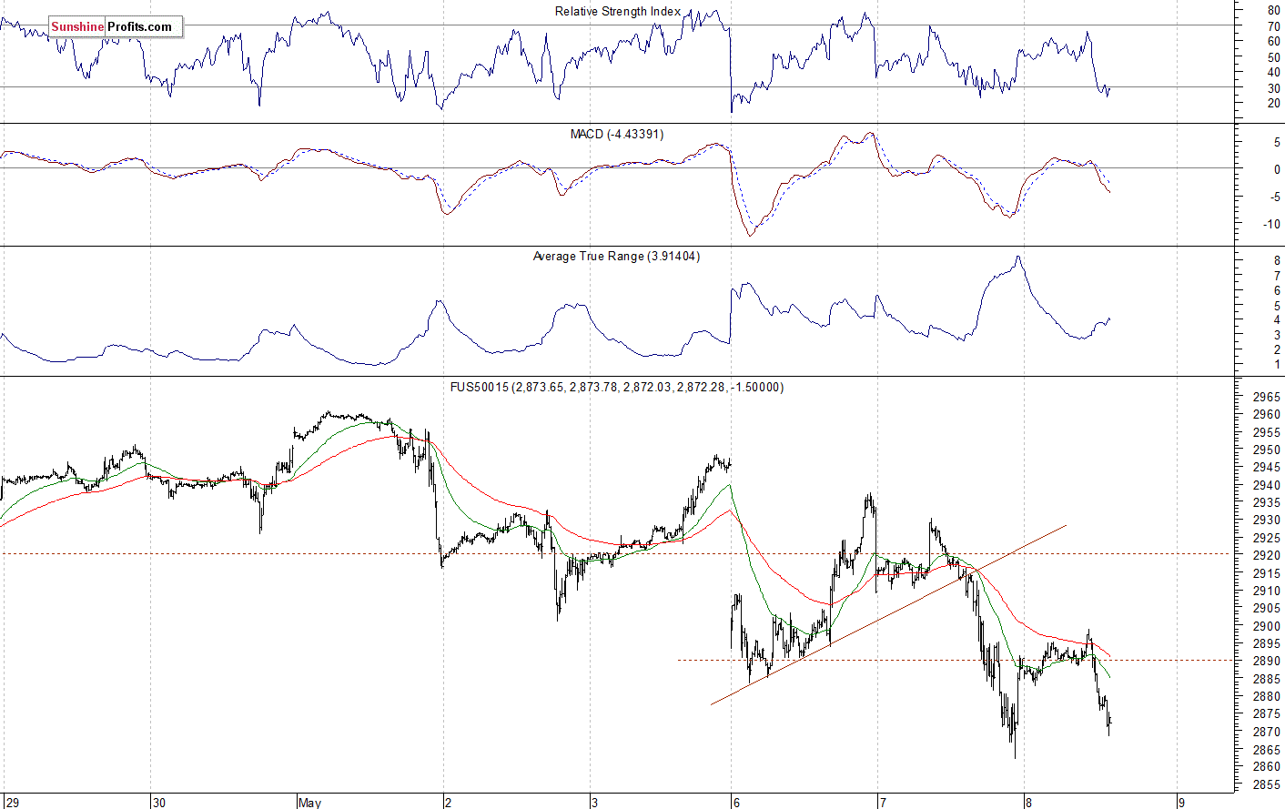Image resolution: width=1285 pixels, height=809 pixels.
Task: Select the 30 date label on time axis
Action: (159, 803)
